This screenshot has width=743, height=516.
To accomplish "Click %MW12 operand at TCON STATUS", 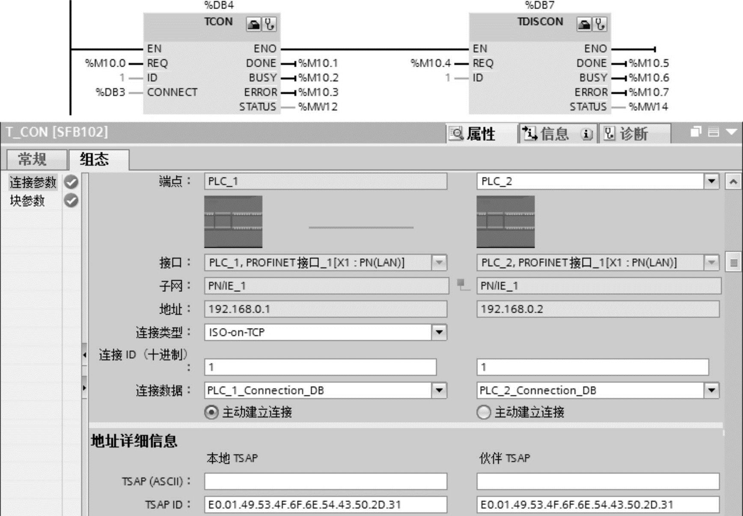I will click(318, 107).
